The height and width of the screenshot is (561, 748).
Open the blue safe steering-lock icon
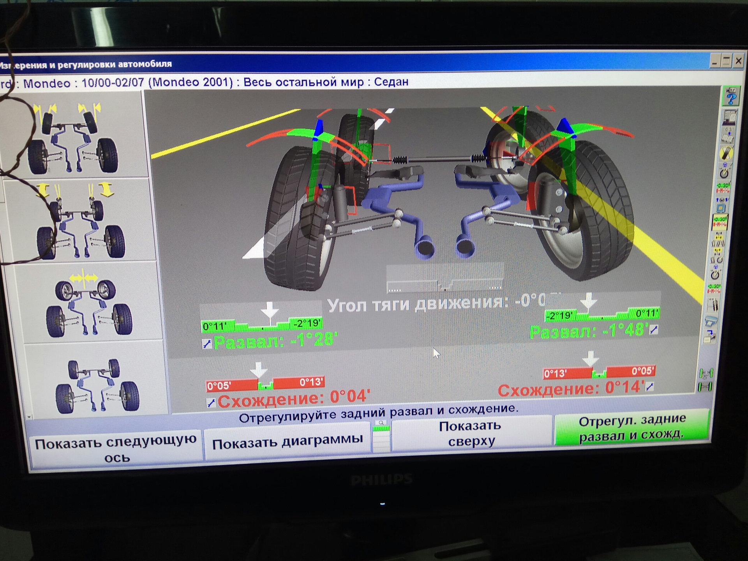coord(722,205)
